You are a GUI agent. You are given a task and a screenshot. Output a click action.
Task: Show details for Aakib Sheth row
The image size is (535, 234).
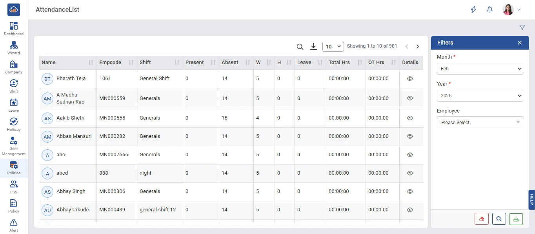point(410,118)
